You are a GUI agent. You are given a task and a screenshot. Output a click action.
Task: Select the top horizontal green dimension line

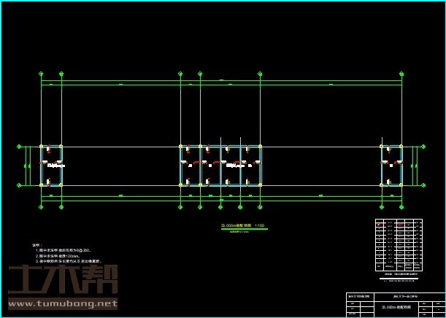220,80
